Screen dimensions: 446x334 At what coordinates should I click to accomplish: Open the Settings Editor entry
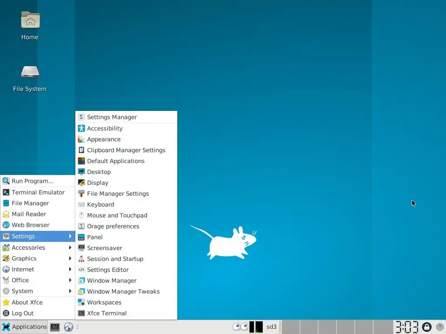point(126,270)
